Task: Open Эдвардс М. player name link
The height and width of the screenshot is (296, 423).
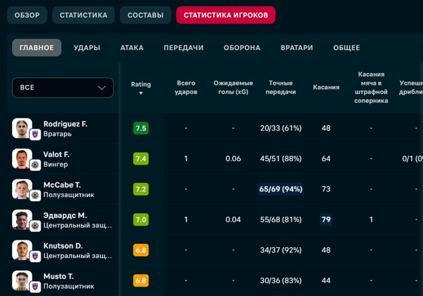Action: point(65,215)
